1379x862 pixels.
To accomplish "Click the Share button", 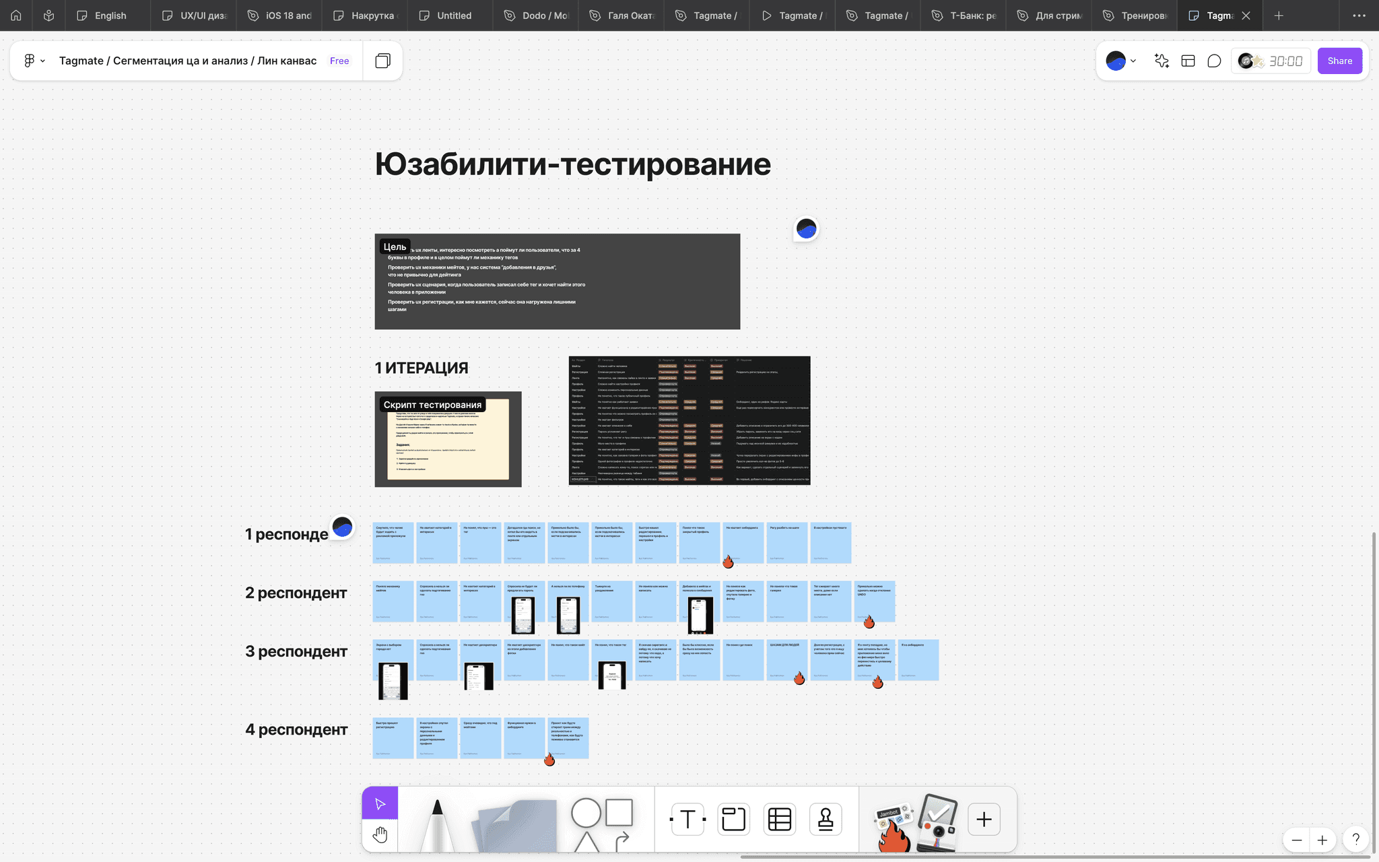I will 1339,61.
